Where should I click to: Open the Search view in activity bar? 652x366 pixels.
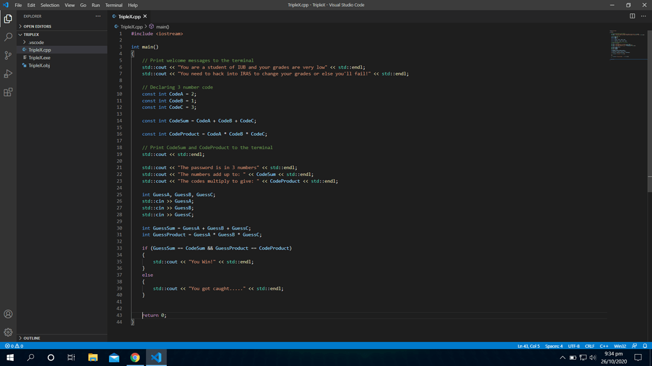pos(8,37)
